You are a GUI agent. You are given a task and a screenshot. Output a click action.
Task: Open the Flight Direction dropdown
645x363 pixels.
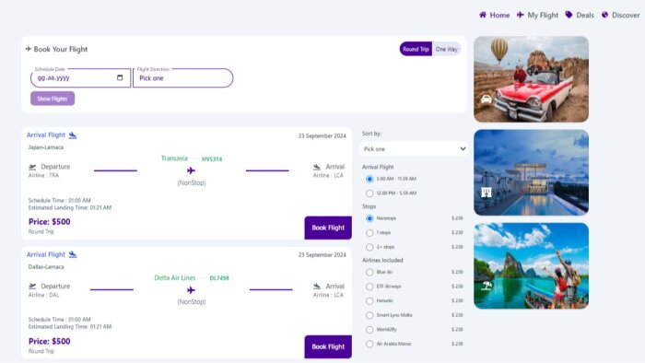[x=183, y=78]
